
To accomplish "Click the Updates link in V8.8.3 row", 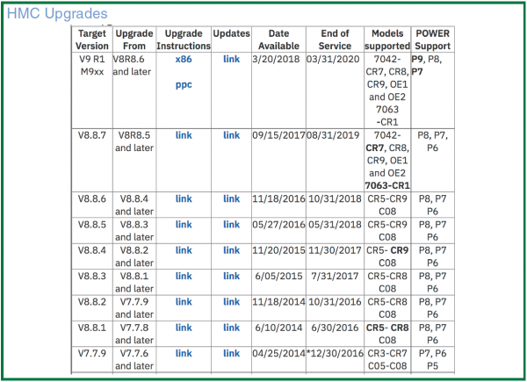I will point(231,276).
